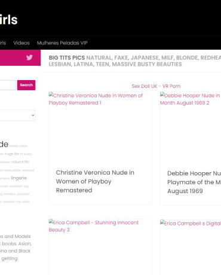This screenshot has height=275, width=221.
Task: Open the Videos menu item
Action: 22,43
